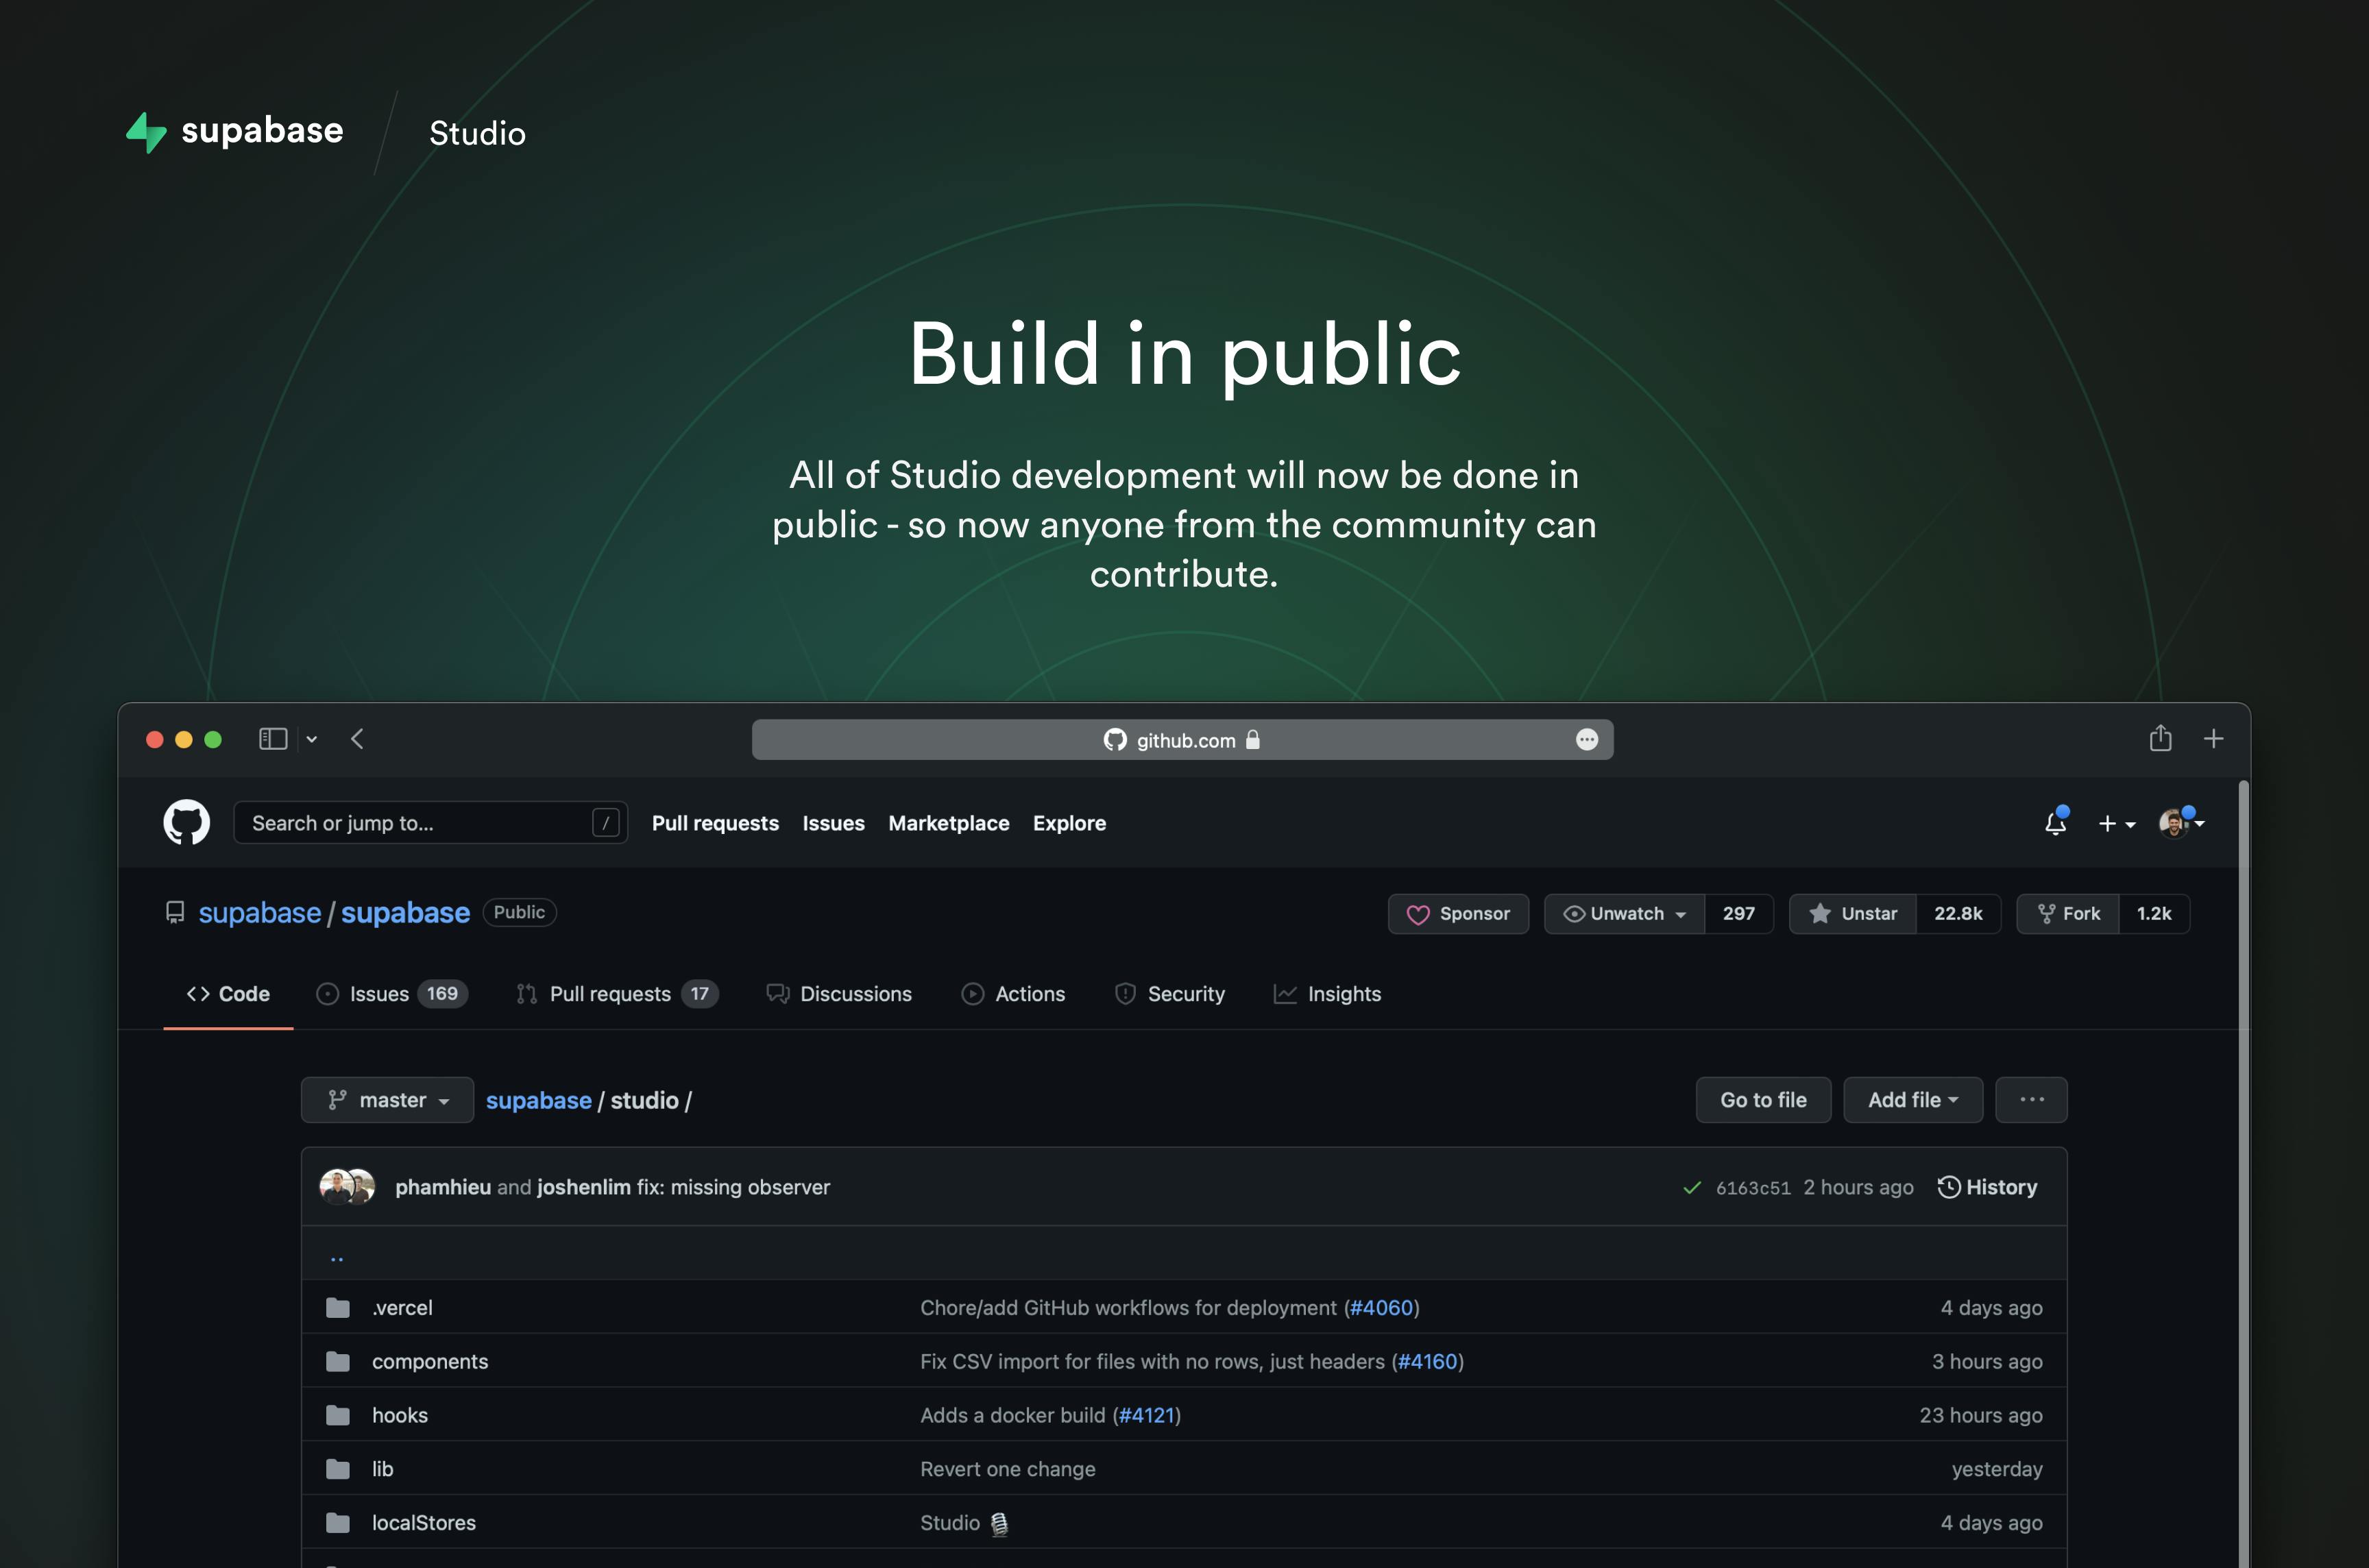Click the Fork button

click(2068, 914)
